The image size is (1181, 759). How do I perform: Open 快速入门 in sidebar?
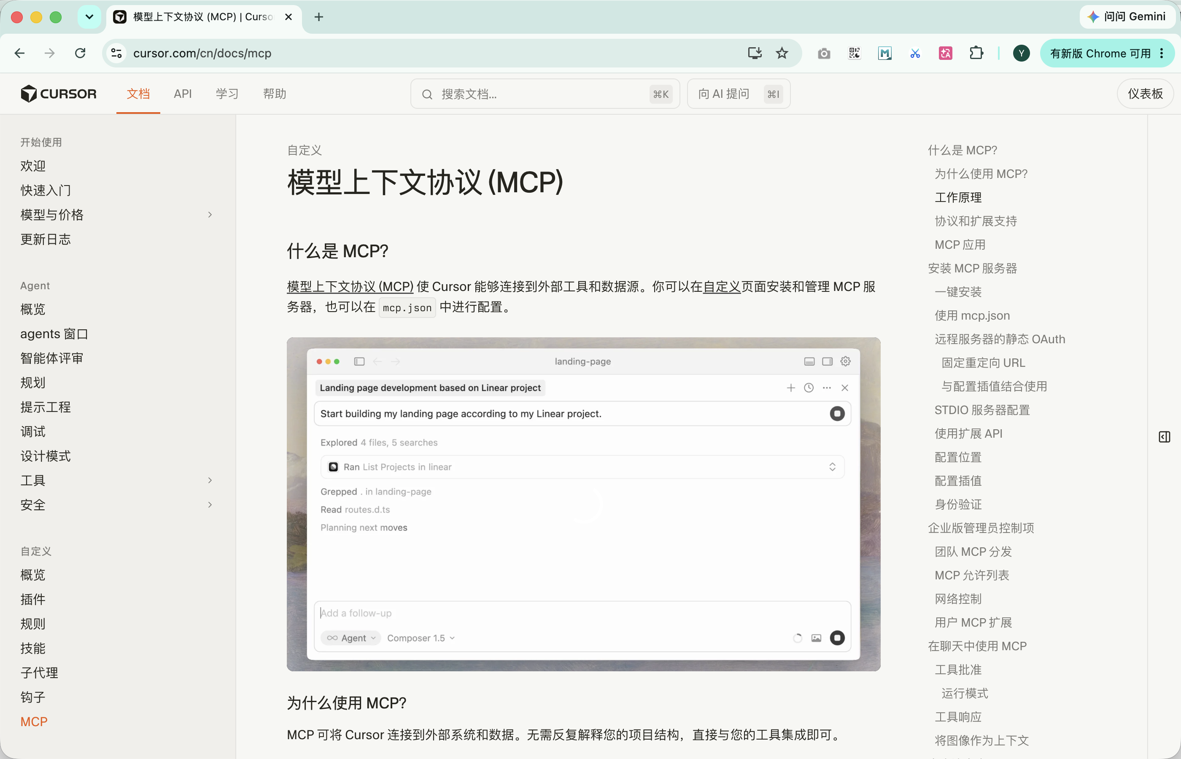pyautogui.click(x=46, y=190)
